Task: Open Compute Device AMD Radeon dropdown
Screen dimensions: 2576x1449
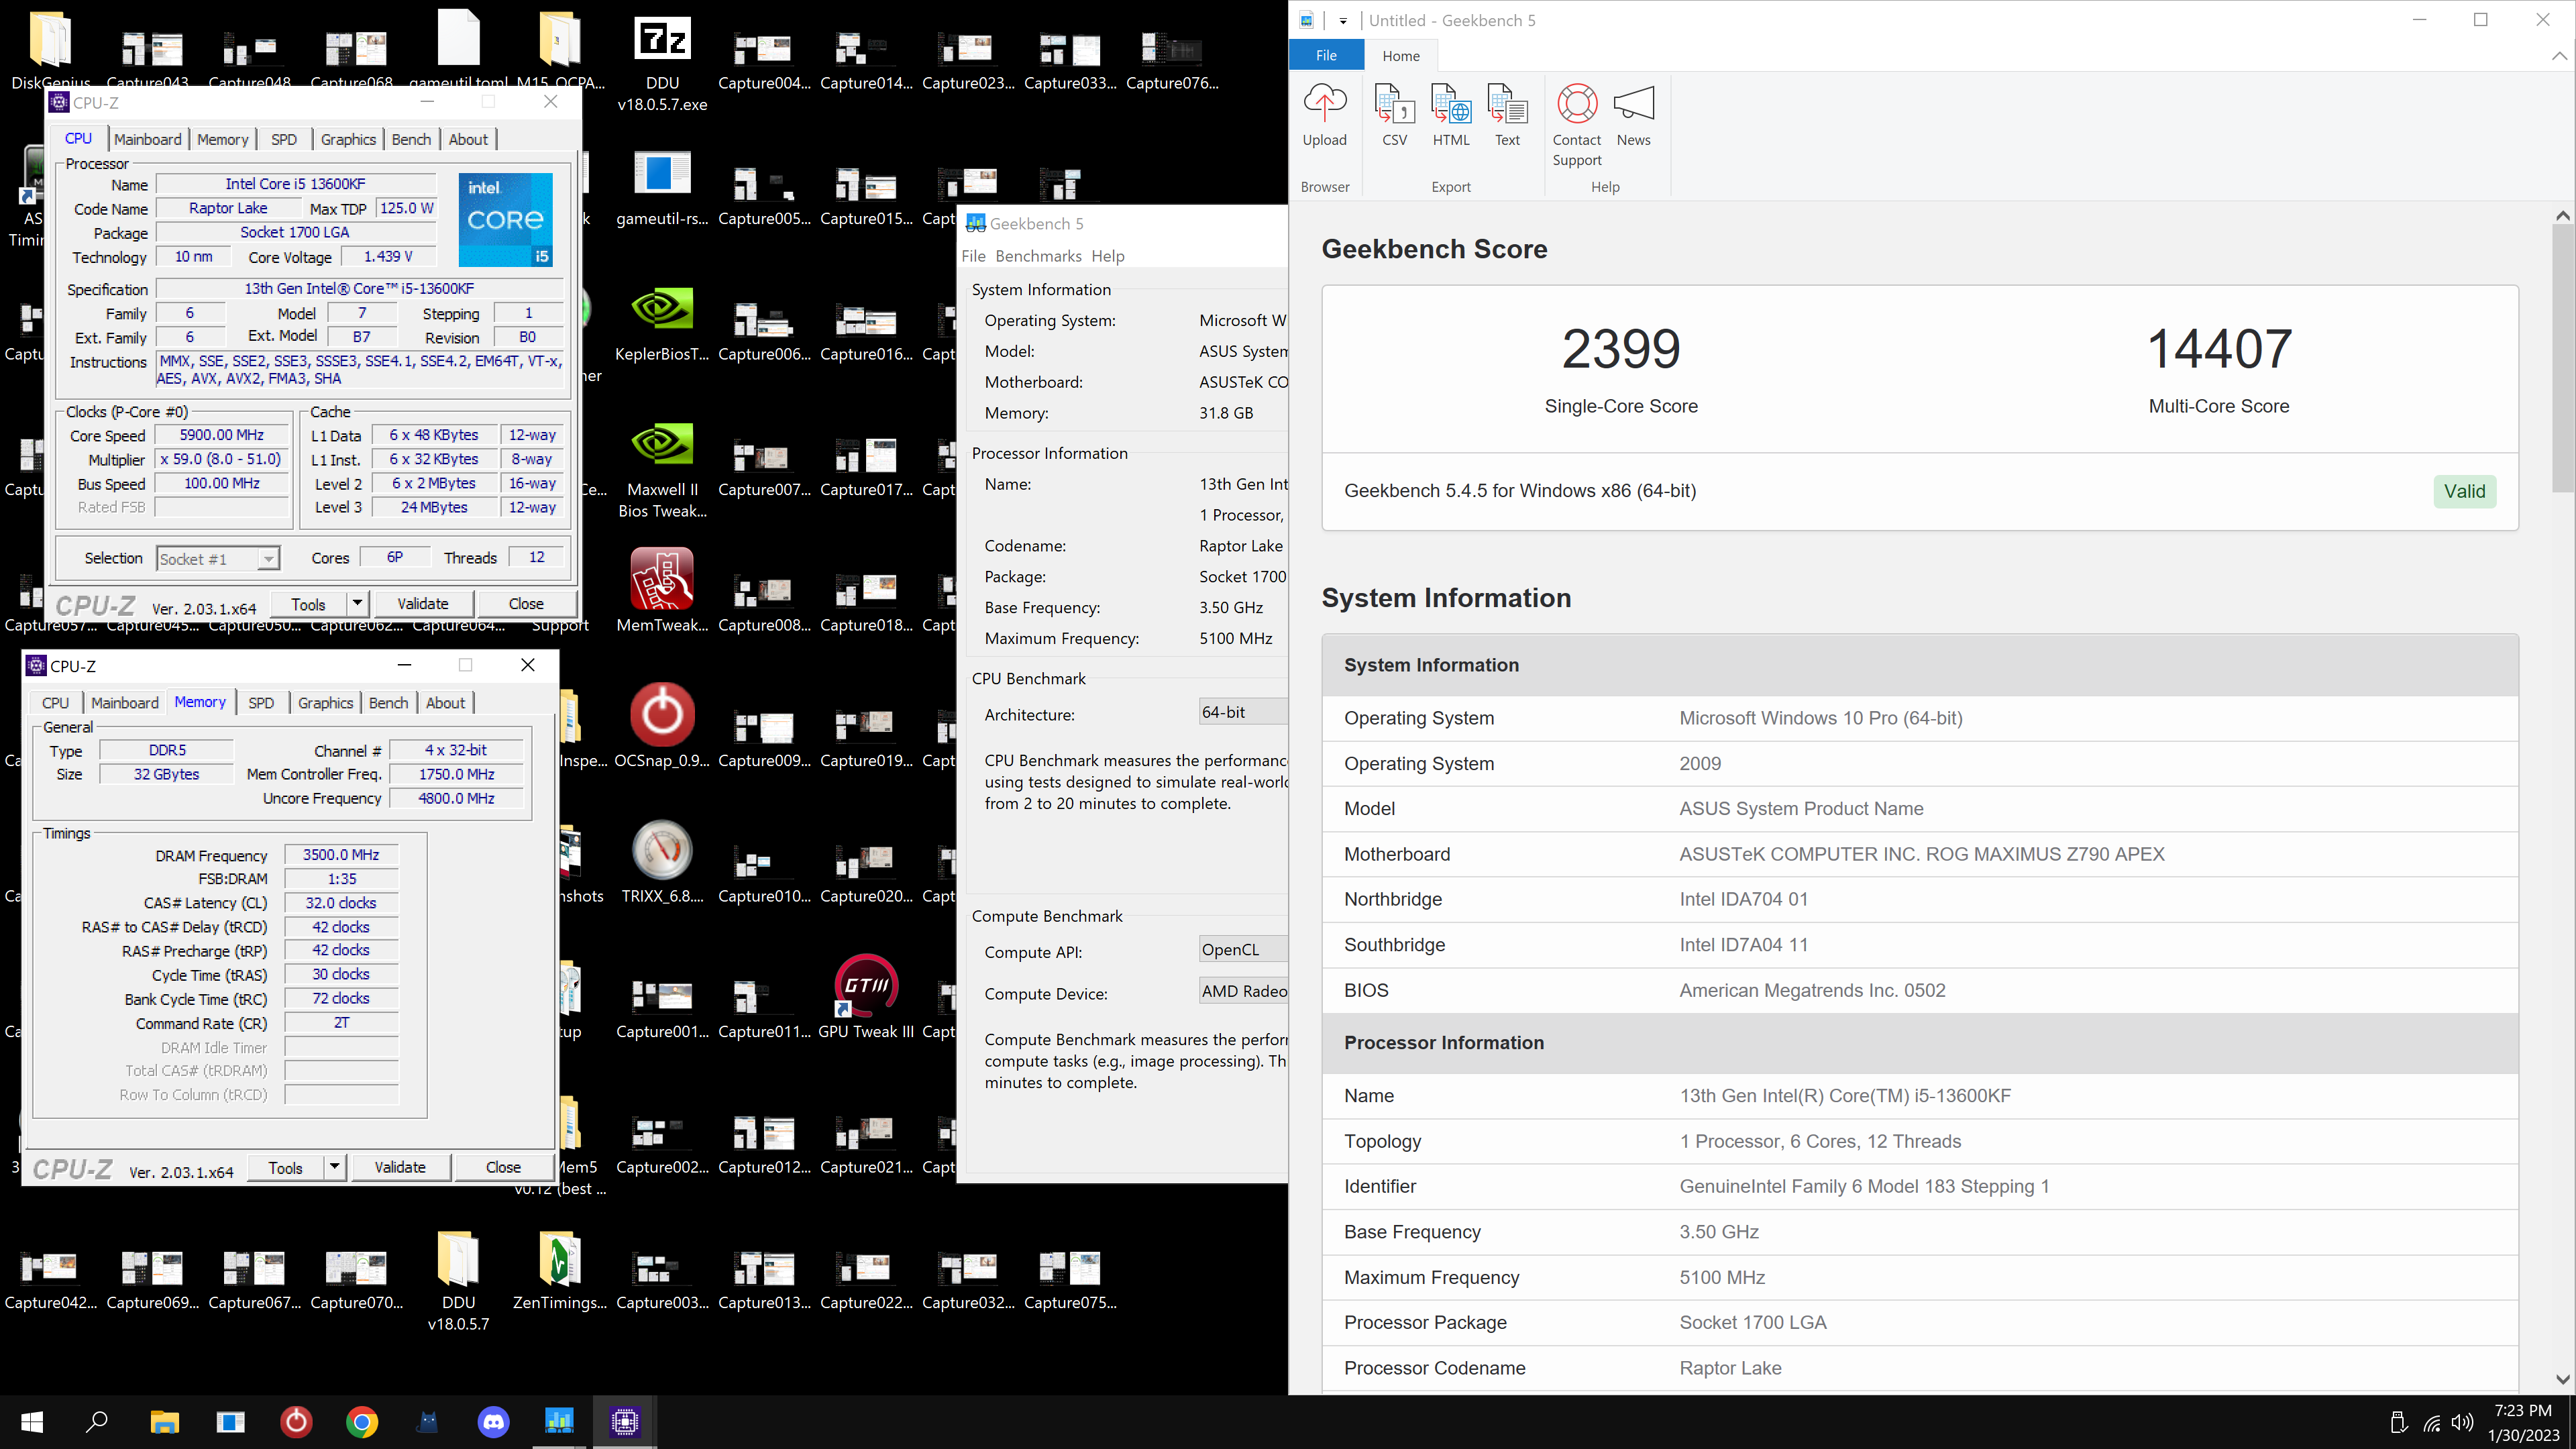Action: [x=1243, y=991]
